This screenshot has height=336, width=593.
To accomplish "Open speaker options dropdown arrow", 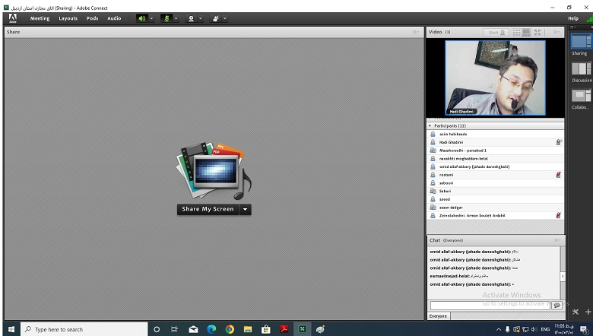I will tap(151, 18).
